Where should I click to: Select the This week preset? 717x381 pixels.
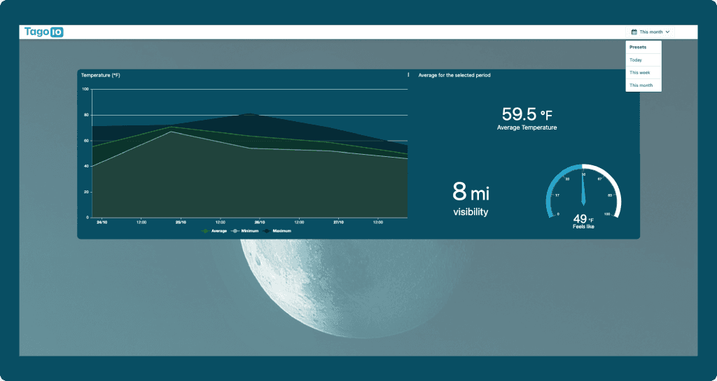pos(643,73)
